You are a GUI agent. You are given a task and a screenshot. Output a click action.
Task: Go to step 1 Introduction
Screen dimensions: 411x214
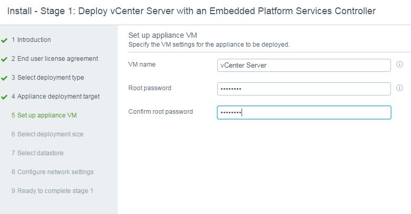click(x=31, y=40)
